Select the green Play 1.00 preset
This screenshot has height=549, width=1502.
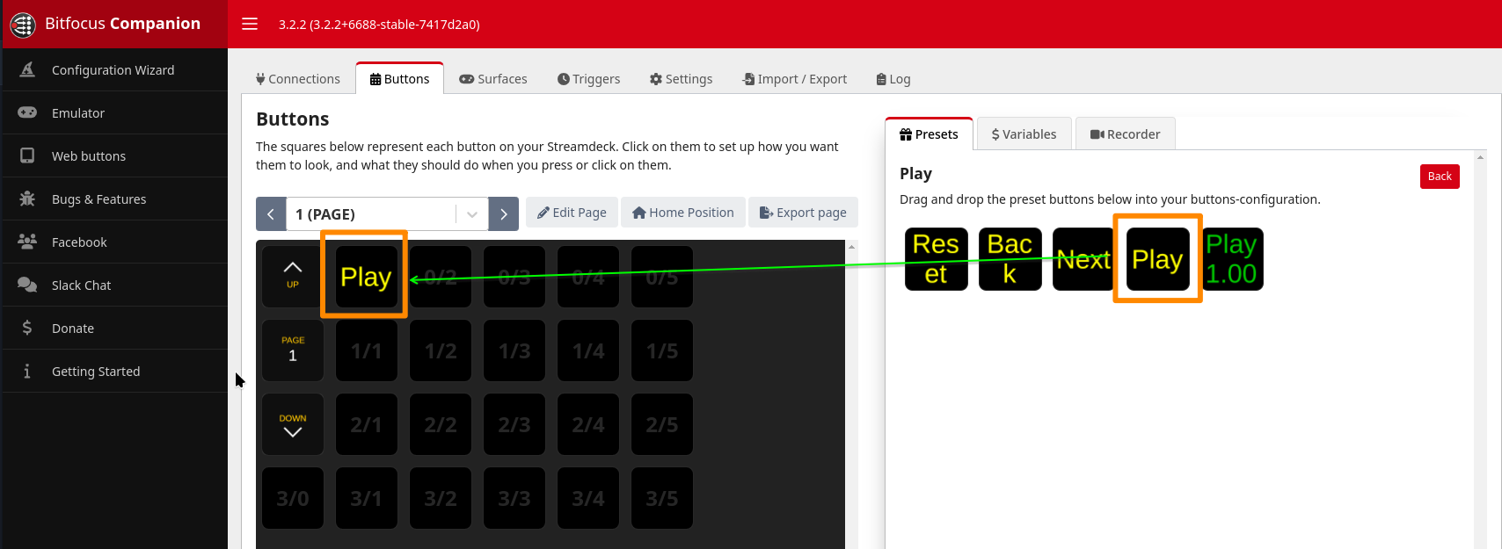(x=1232, y=259)
